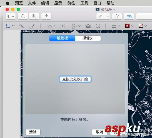This screenshot has height=138, width=152.
Task: Open Adjust Color prism icon
Action: 88,26
